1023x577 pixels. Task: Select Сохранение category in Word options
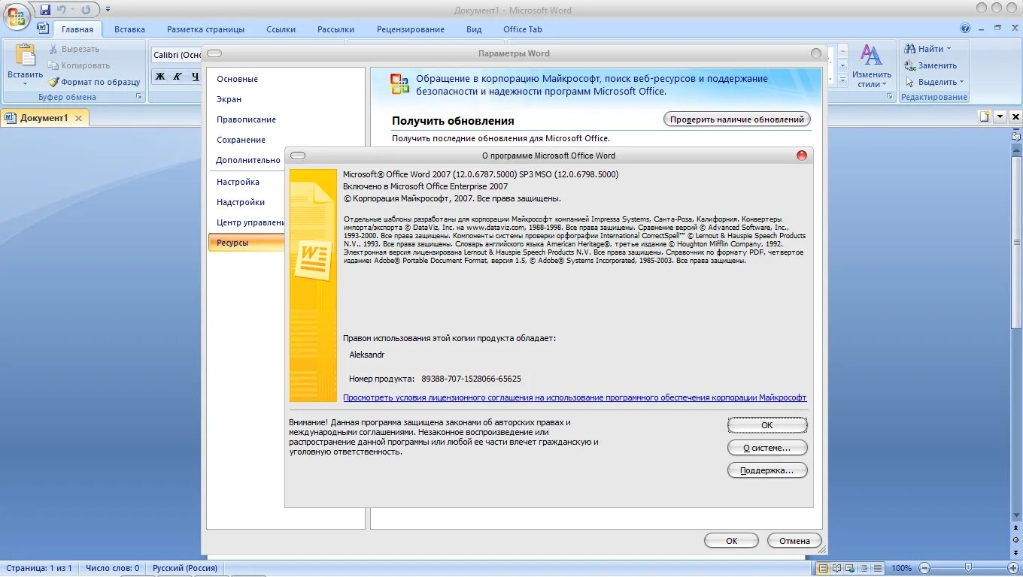[x=241, y=140]
